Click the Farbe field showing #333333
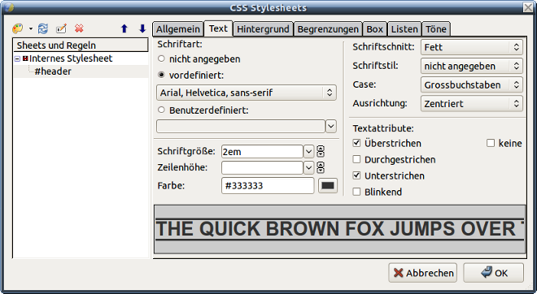Viewport: 537px width, 294px height. pyautogui.click(x=268, y=186)
